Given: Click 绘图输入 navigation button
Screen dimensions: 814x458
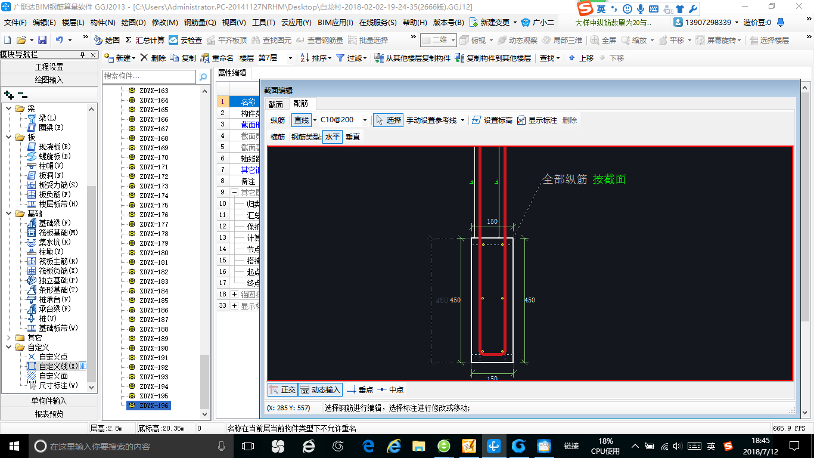Looking at the screenshot, I should pyautogui.click(x=49, y=79).
